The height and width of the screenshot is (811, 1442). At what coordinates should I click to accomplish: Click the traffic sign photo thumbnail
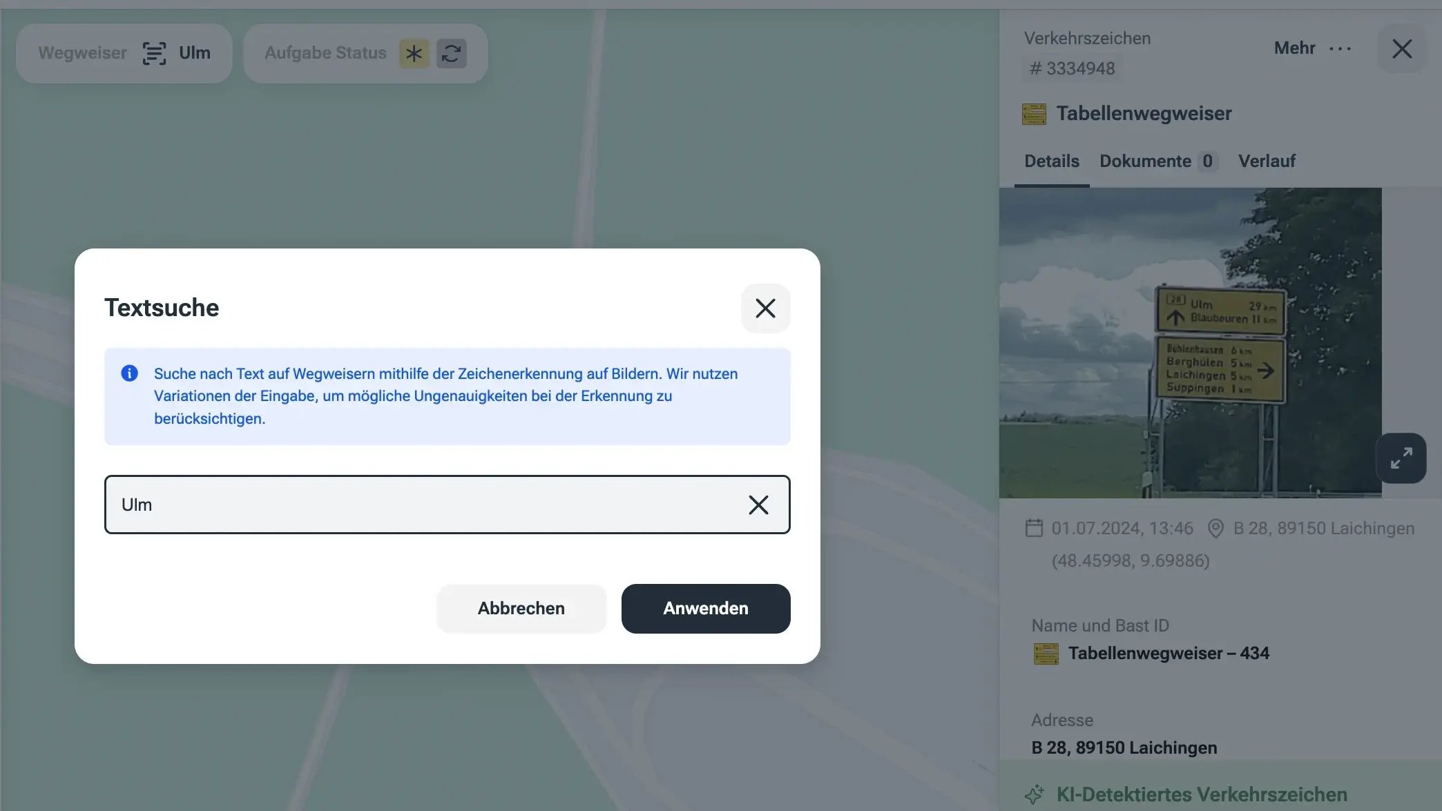pos(1189,343)
